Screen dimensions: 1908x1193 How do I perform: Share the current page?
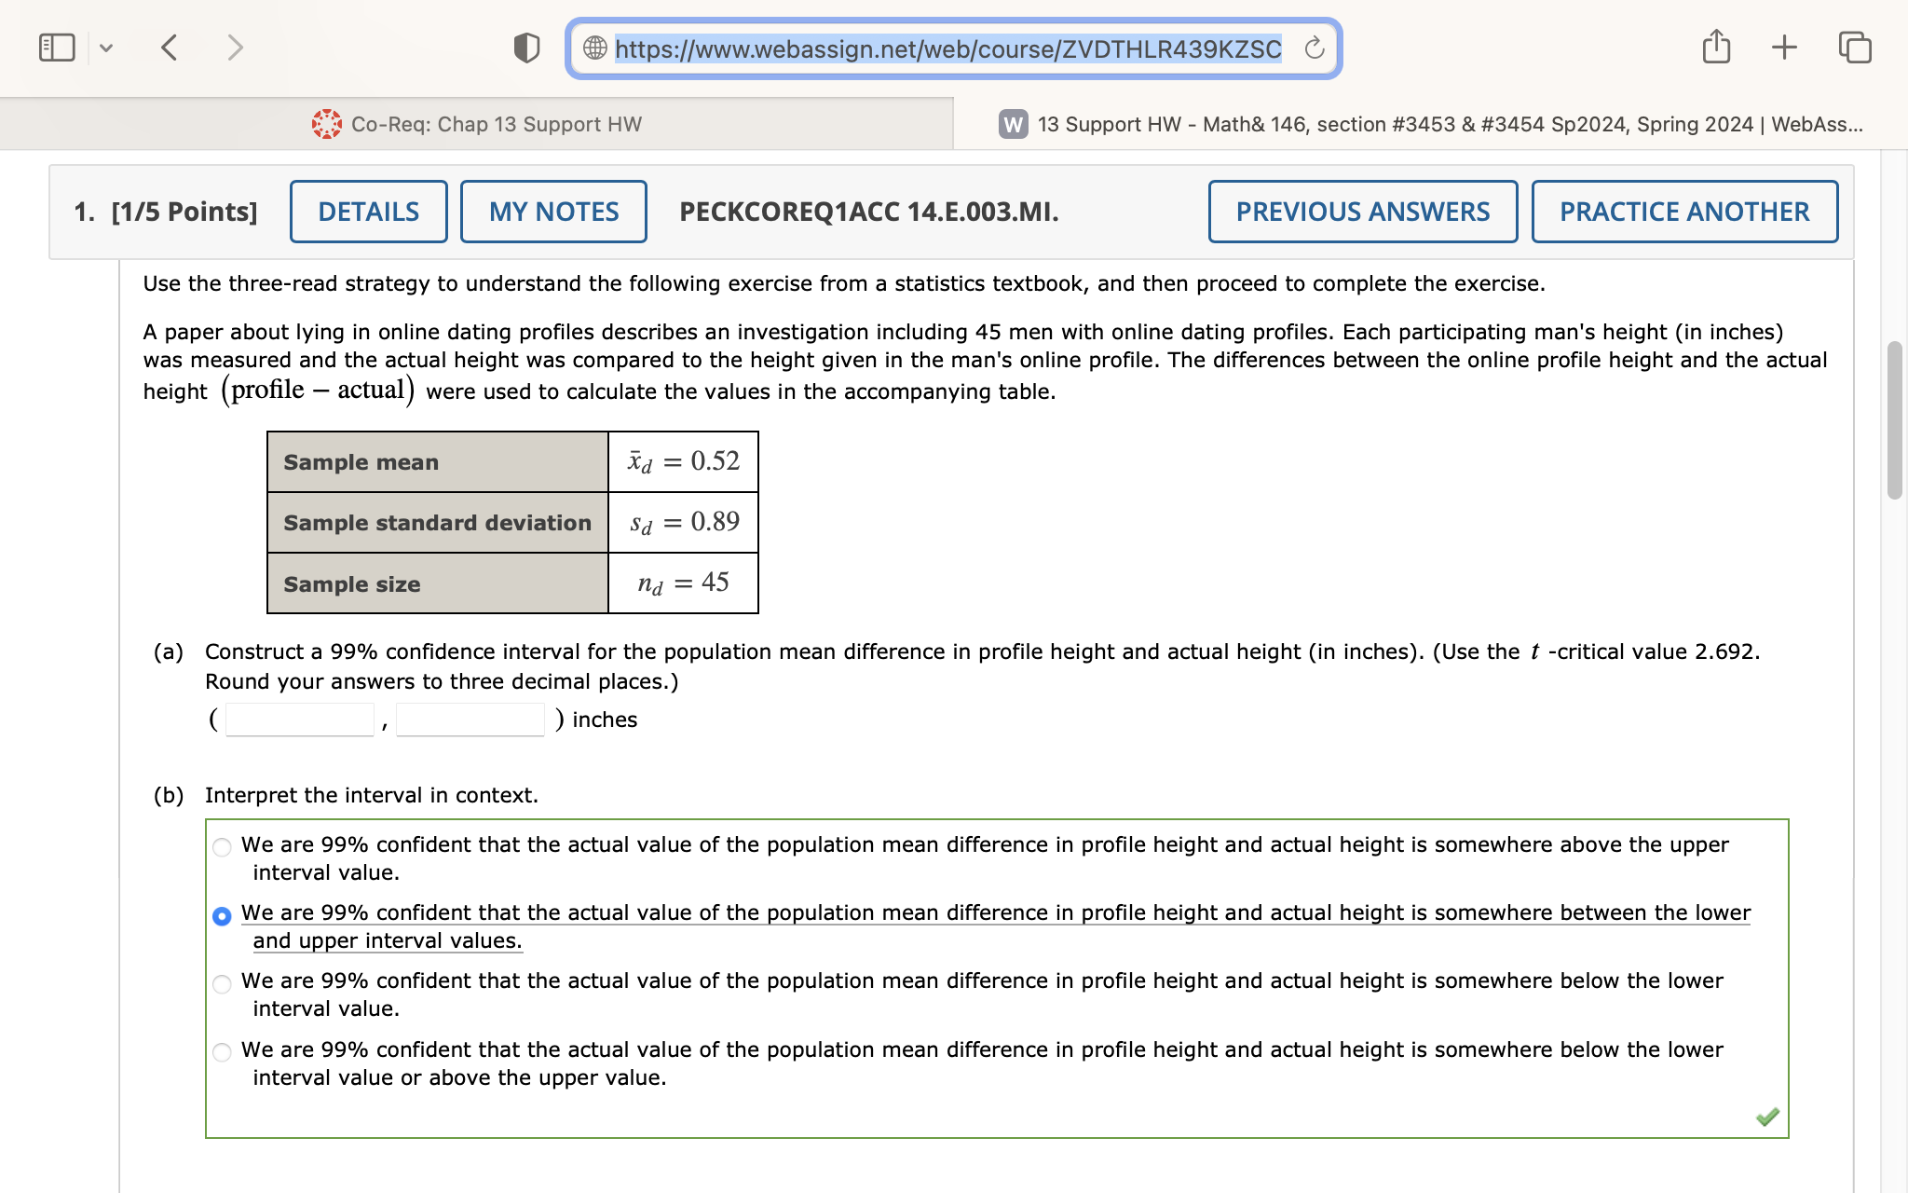(1717, 46)
